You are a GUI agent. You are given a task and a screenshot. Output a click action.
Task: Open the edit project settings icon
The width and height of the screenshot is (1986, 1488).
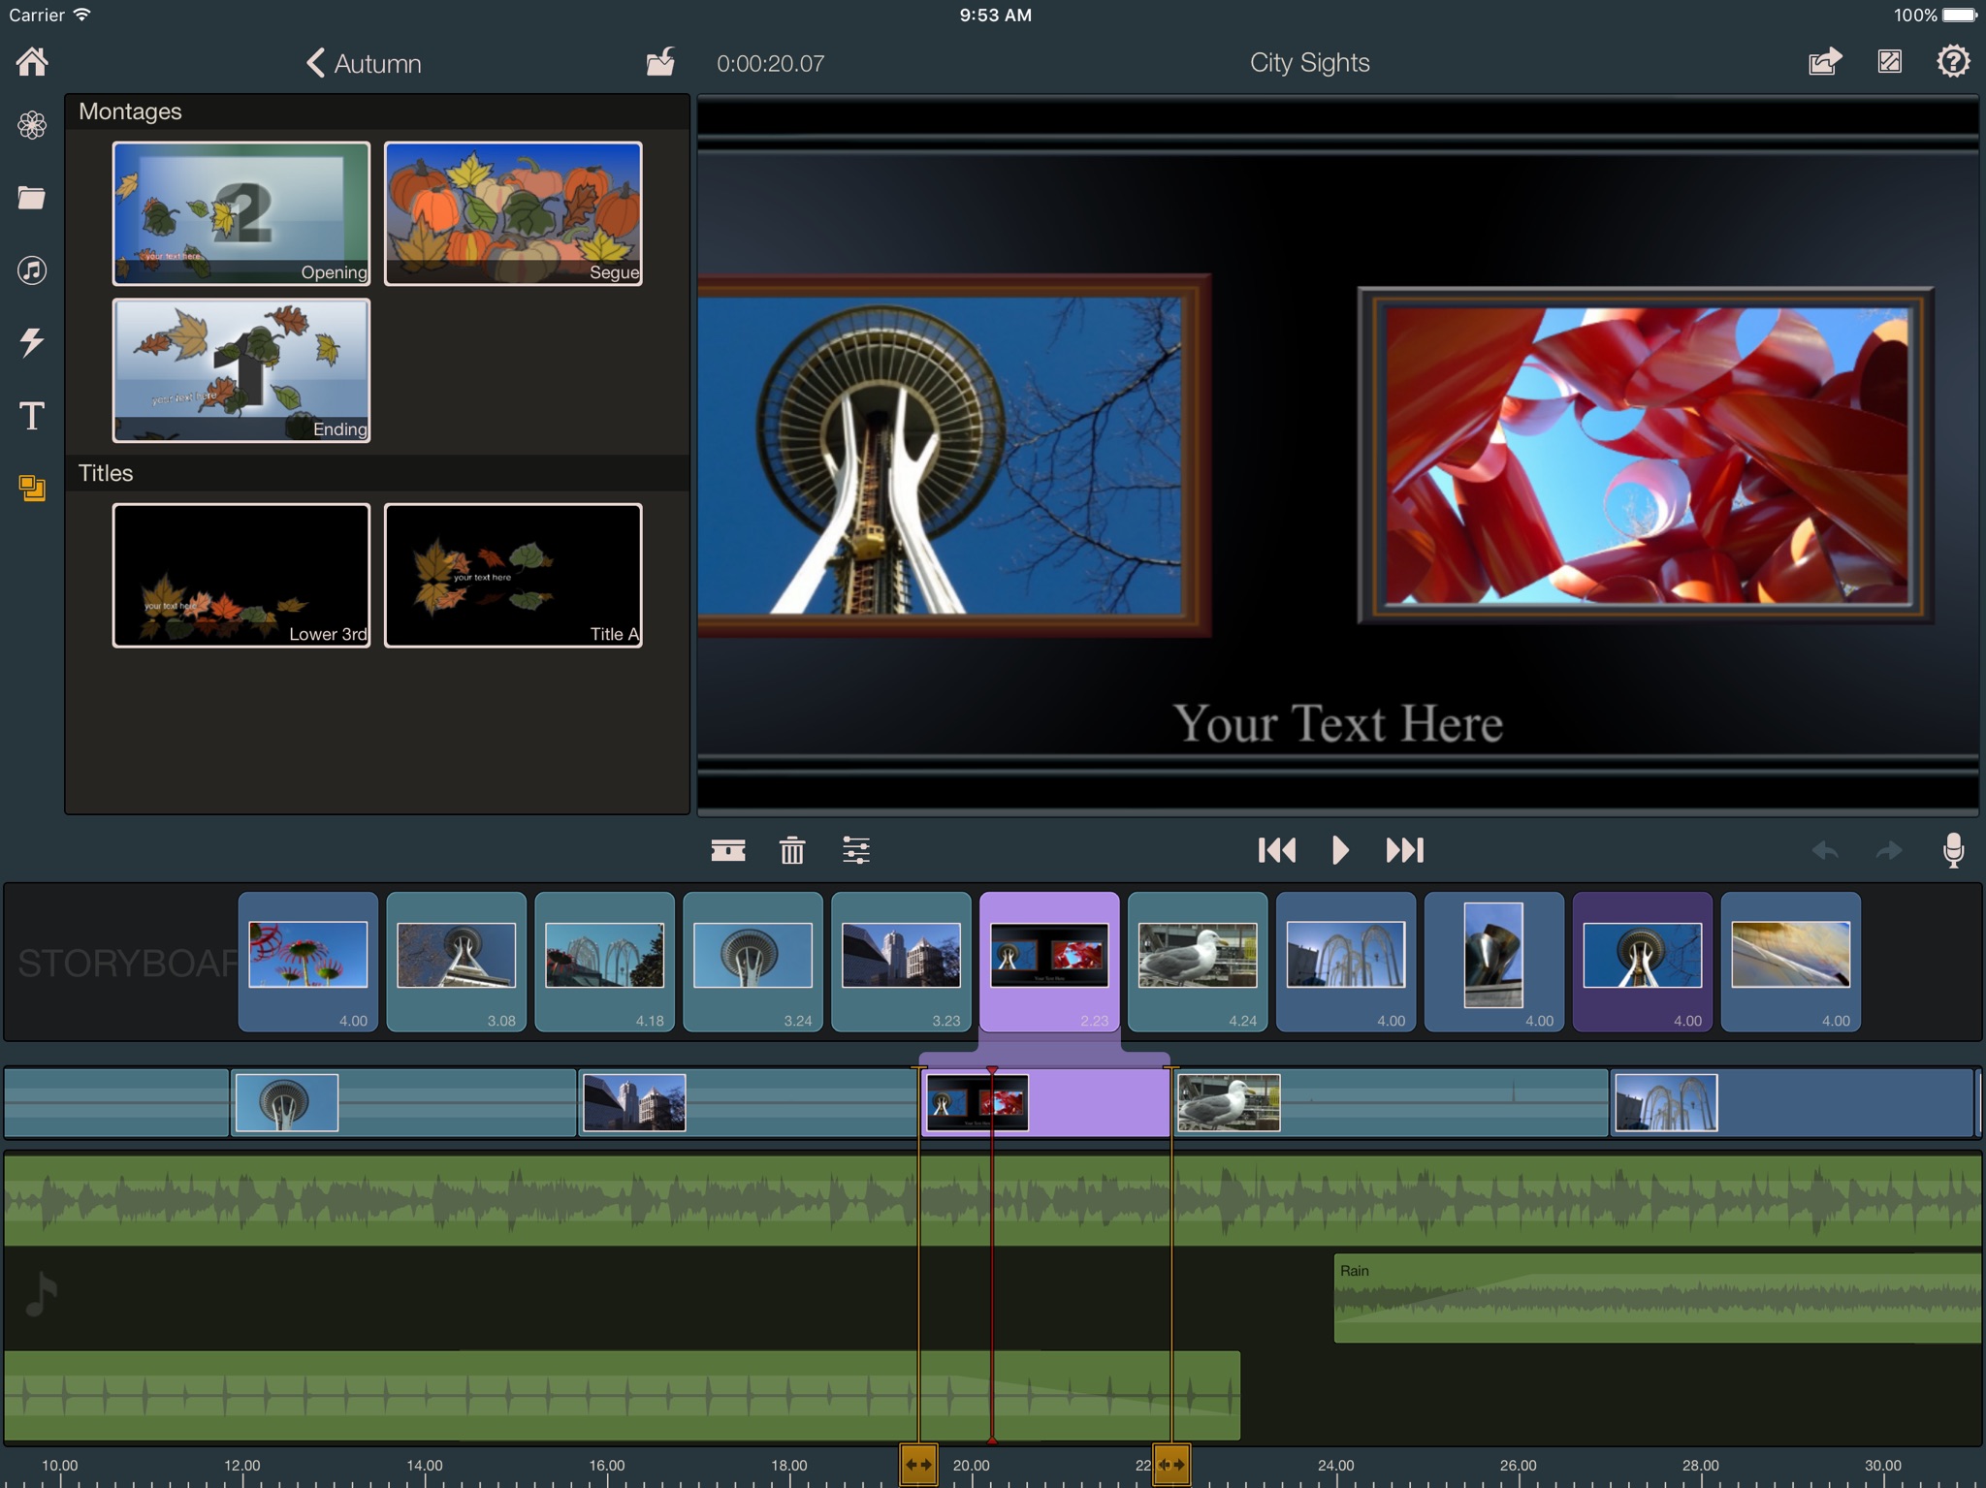point(1889,62)
